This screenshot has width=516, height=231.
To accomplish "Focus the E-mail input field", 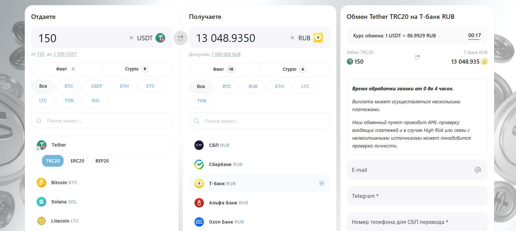I will point(411,170).
